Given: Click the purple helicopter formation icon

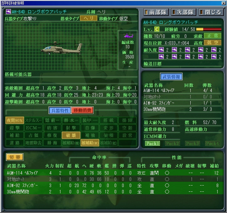Looking at the screenshot, I should (128, 35).
